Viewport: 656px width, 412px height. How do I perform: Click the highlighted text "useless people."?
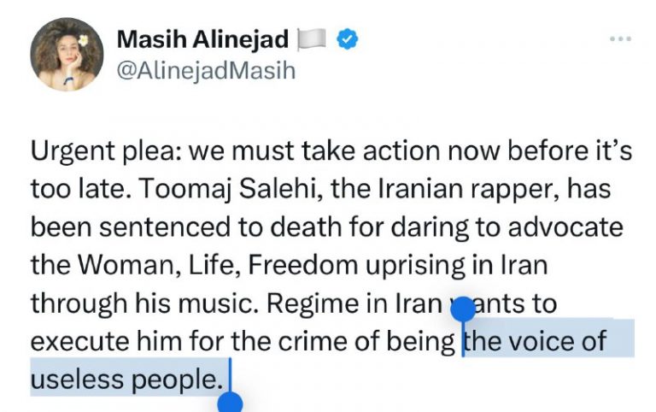126,379
